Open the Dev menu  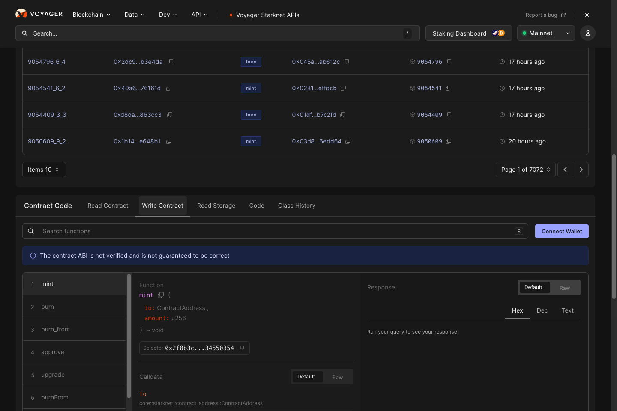168,15
